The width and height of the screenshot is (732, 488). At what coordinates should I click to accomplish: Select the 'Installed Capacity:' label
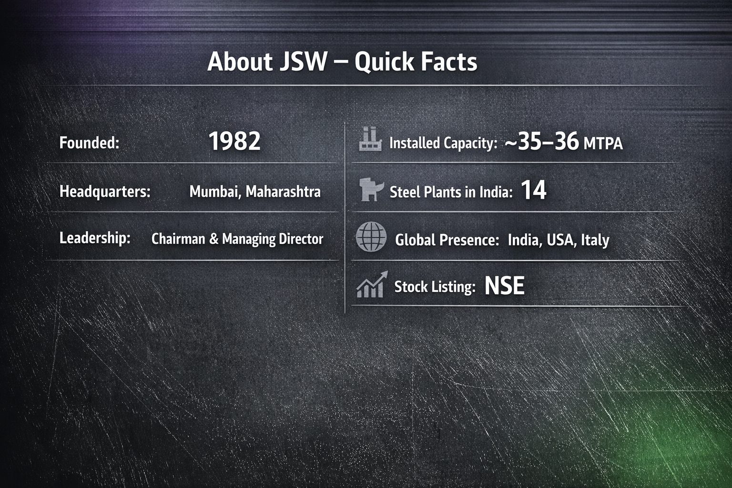(443, 143)
